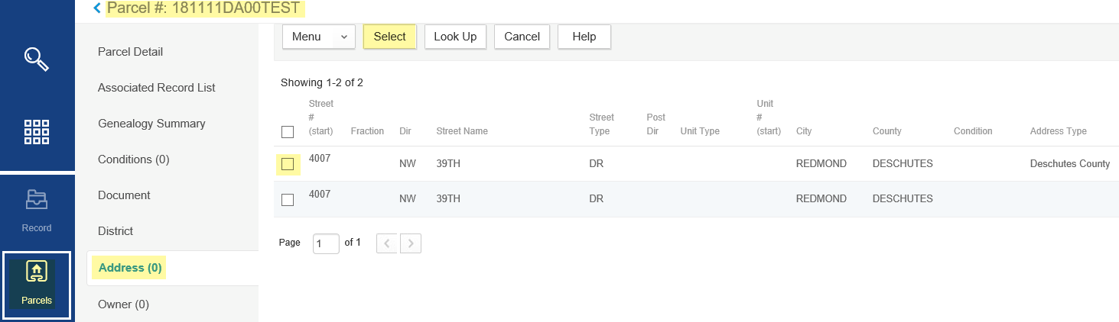The width and height of the screenshot is (1119, 322).
Task: Go to next page arrow
Action: (x=411, y=243)
